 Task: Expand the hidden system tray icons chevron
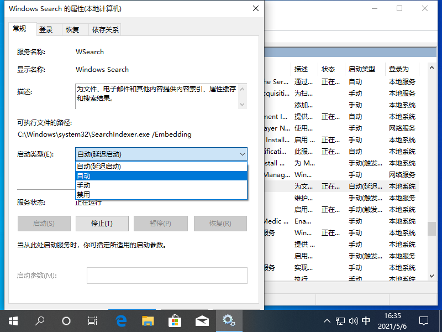pos(327,321)
